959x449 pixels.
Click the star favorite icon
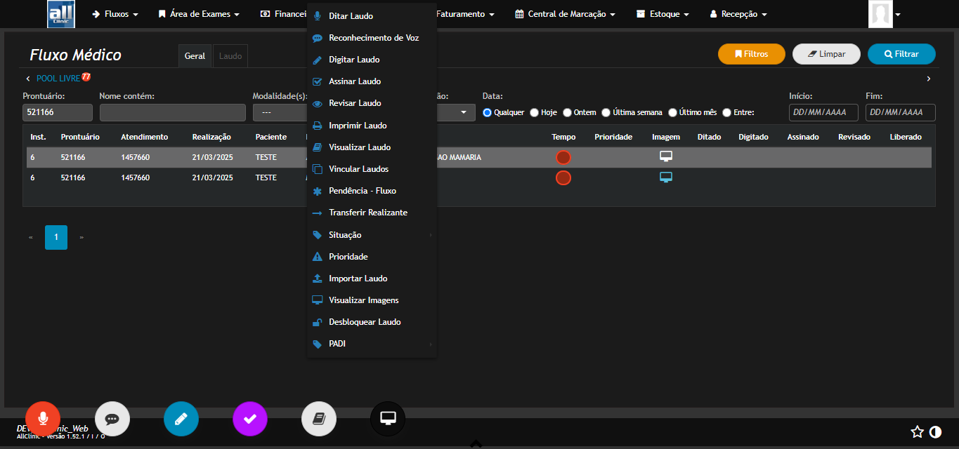click(917, 432)
